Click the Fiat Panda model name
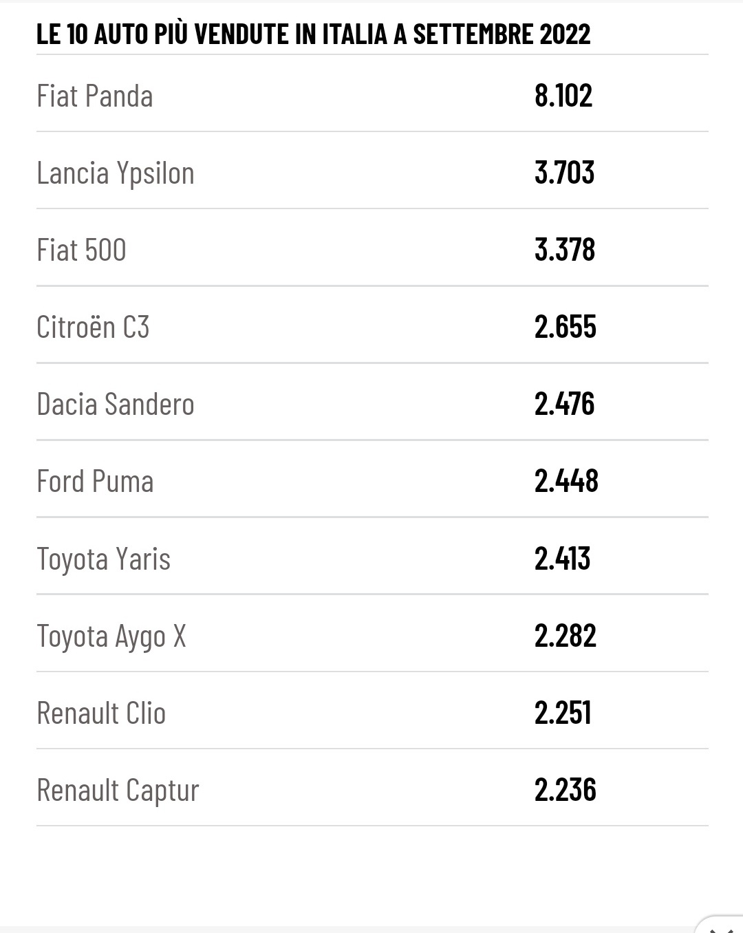The width and height of the screenshot is (743, 933). point(94,96)
